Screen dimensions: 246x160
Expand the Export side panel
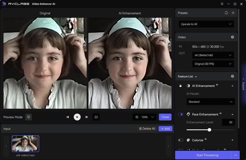pos(243,84)
